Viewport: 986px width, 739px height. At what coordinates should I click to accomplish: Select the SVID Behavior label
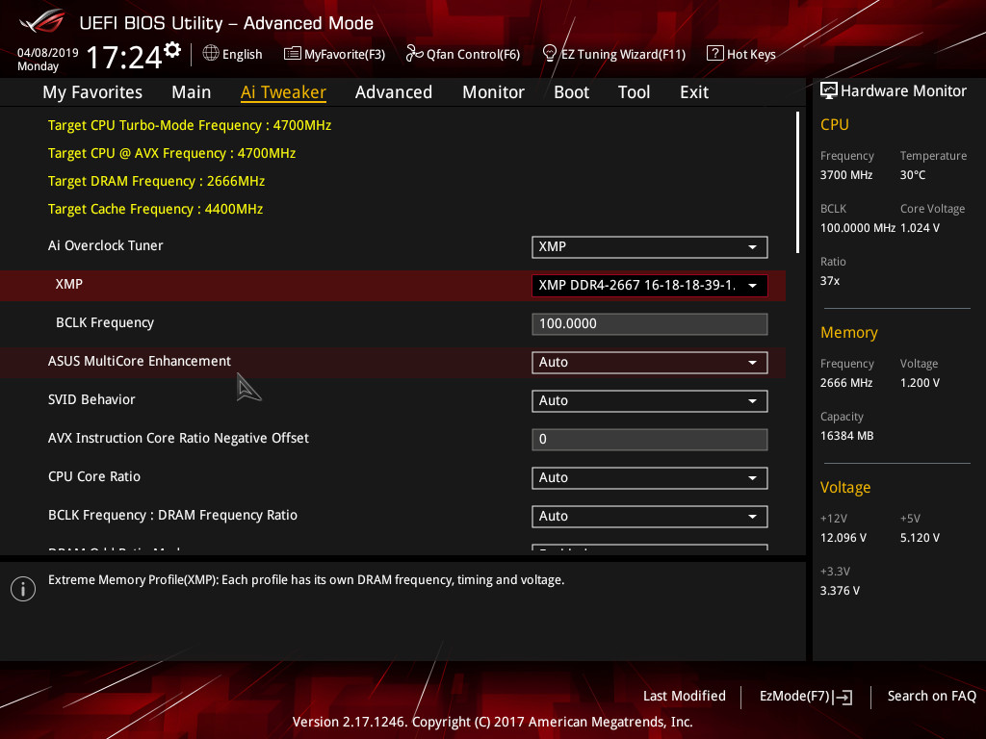[x=91, y=399]
